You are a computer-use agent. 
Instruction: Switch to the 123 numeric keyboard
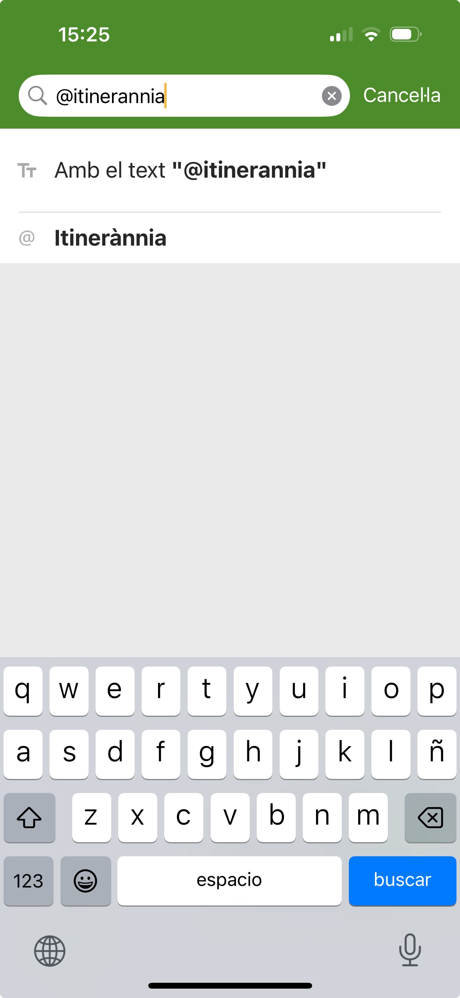[28, 881]
